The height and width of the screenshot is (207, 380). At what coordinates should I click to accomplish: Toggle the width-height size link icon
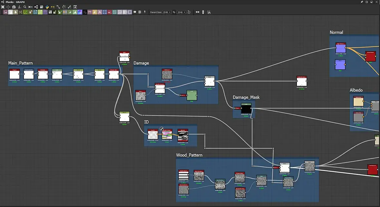pyautogui.click(x=174, y=12)
